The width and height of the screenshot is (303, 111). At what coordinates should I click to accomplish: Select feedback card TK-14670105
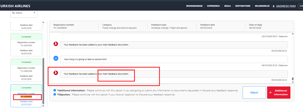click(x=26, y=45)
